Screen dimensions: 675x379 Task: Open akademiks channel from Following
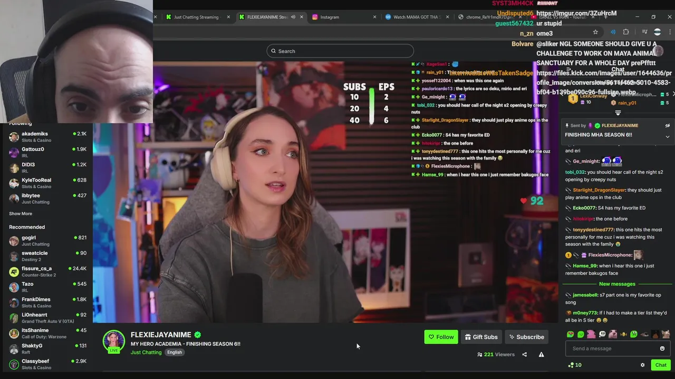[47, 137]
